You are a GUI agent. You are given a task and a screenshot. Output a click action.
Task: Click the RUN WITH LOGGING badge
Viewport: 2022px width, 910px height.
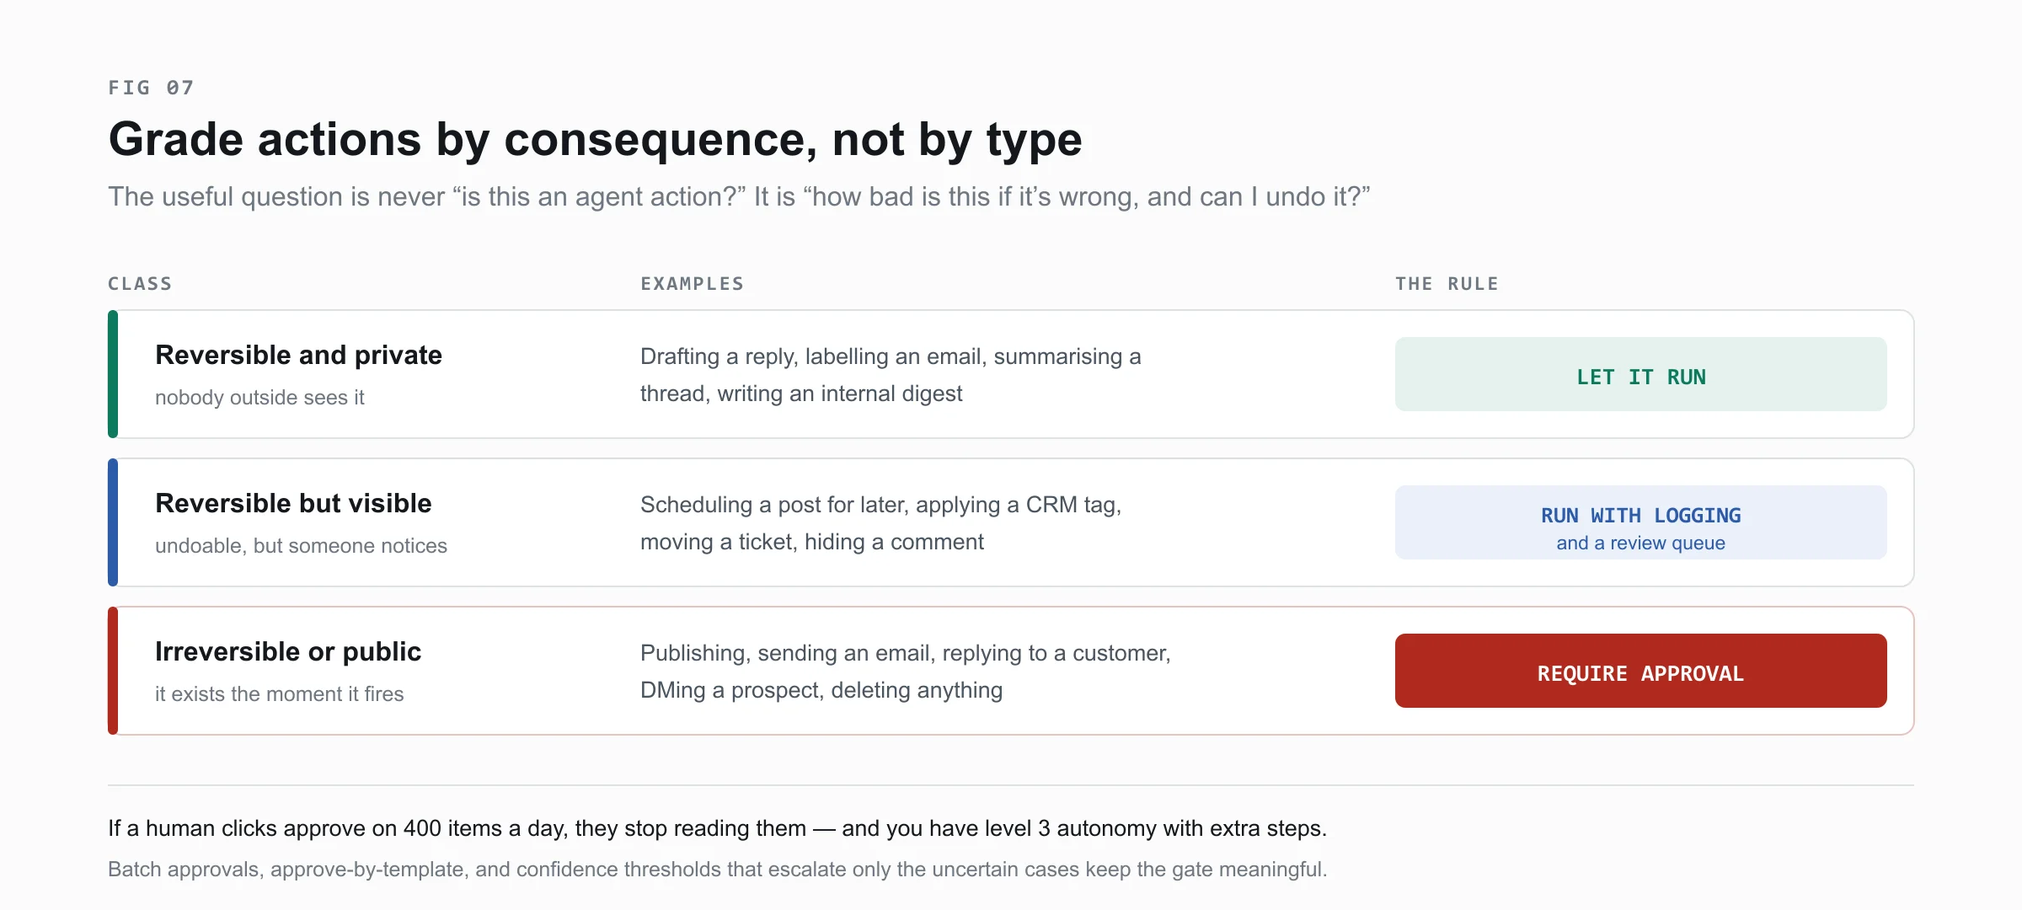coord(1640,522)
